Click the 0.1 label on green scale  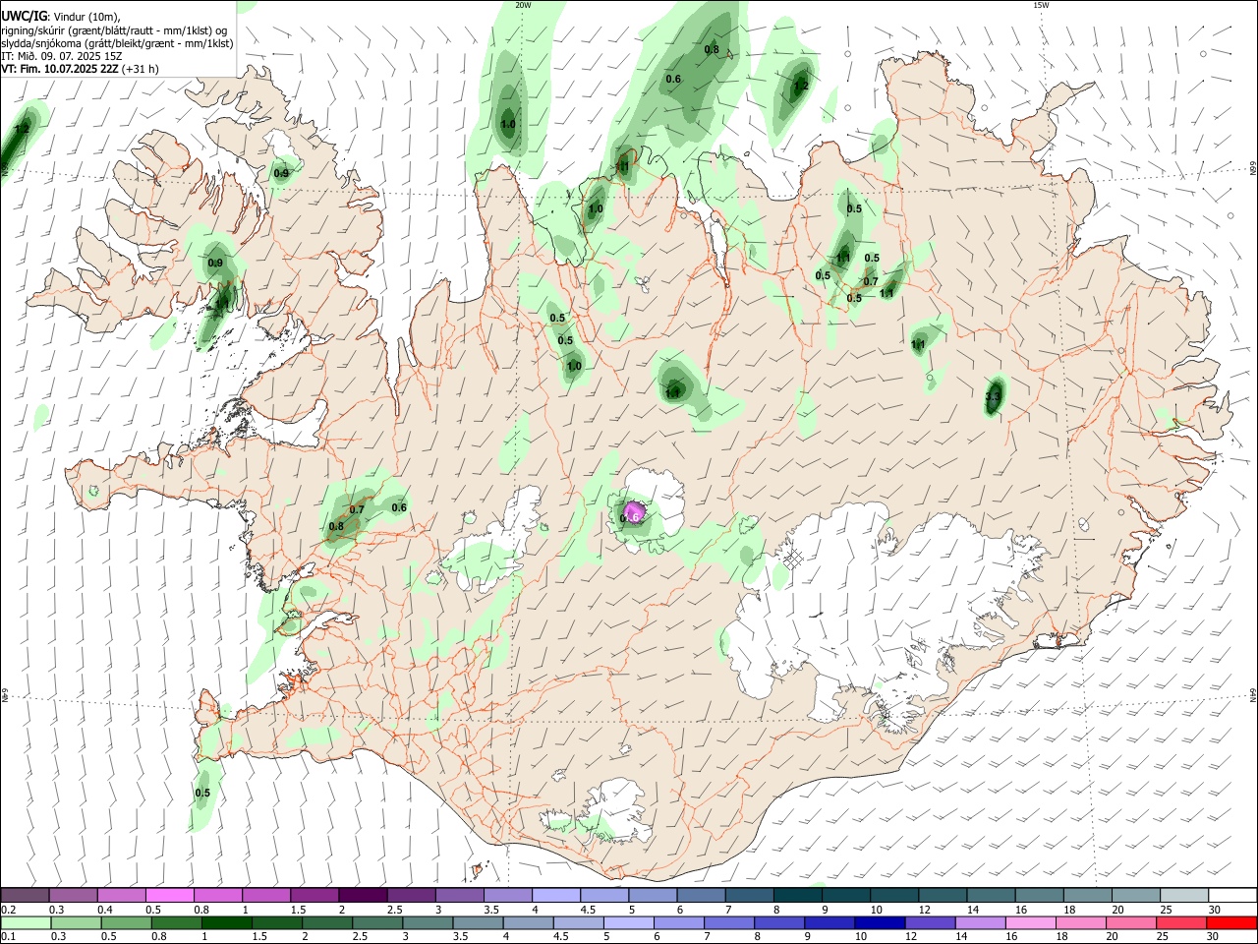7,937
